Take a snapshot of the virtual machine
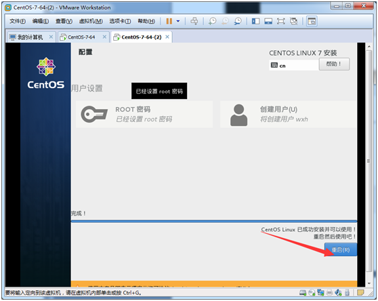This screenshot has width=378, height=301. point(213,21)
